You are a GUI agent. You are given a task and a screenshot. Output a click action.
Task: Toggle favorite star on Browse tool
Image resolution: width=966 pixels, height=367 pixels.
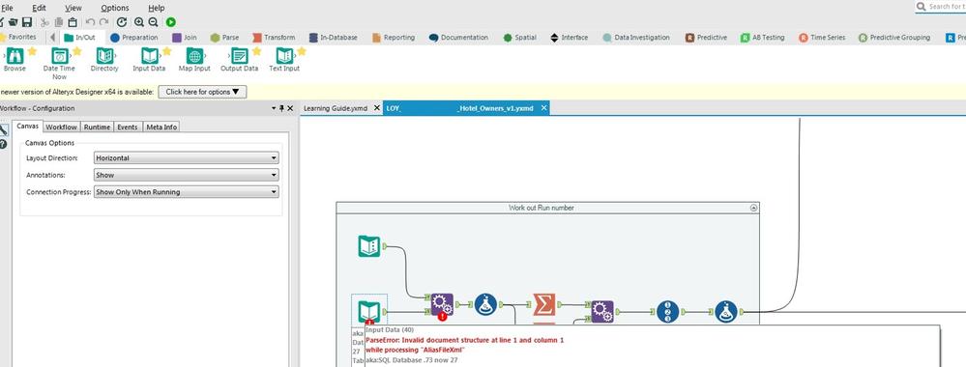(x=32, y=51)
